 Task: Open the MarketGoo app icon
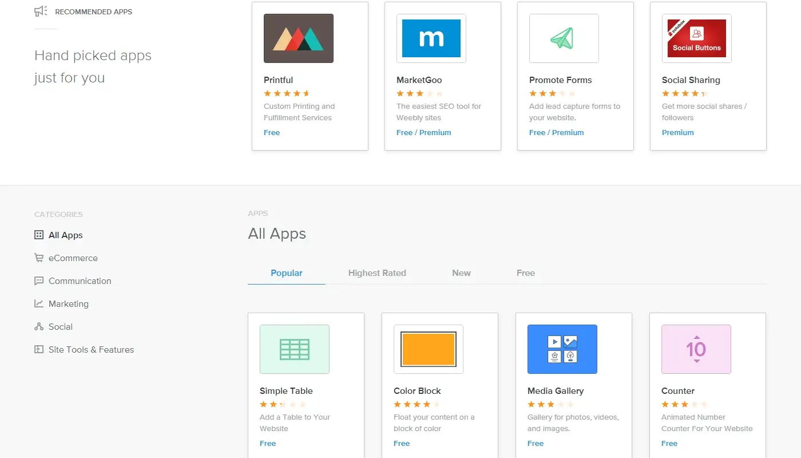coord(431,38)
